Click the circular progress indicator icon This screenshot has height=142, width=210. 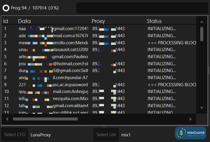click(x=6, y=8)
